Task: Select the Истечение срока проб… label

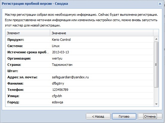Action: pos(28,52)
